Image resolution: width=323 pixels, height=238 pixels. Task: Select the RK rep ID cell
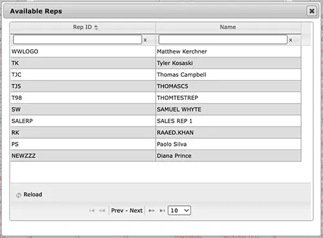click(x=83, y=133)
